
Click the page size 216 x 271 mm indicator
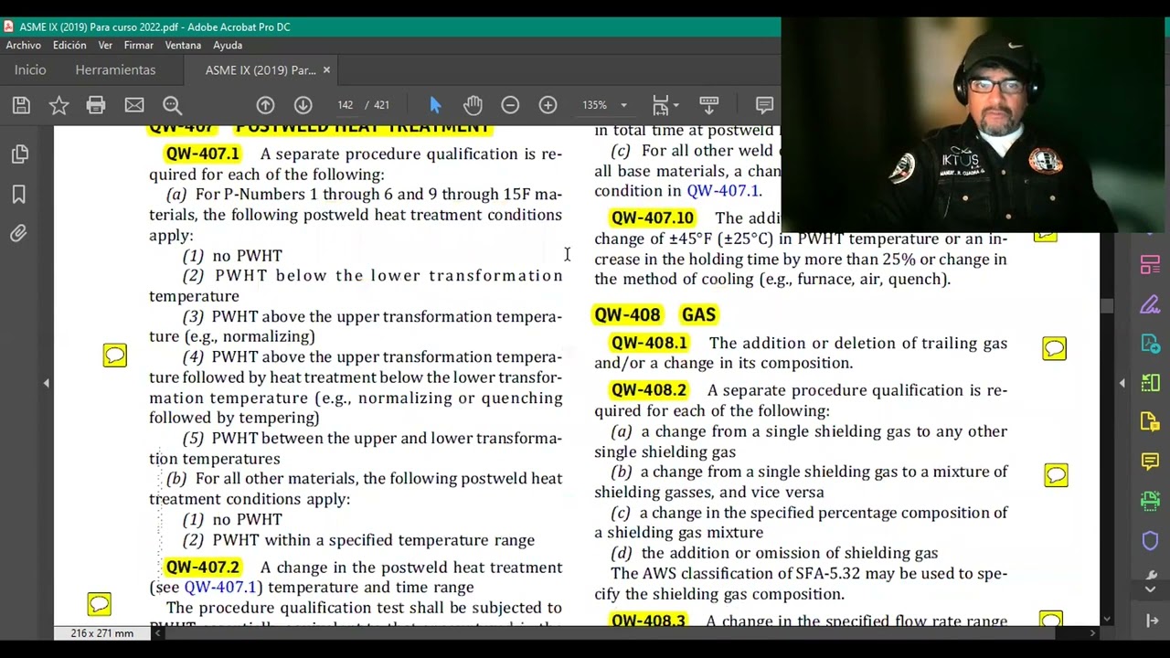pyautogui.click(x=101, y=633)
